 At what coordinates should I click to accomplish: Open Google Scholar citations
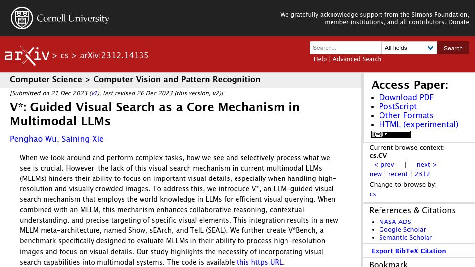point(402,229)
